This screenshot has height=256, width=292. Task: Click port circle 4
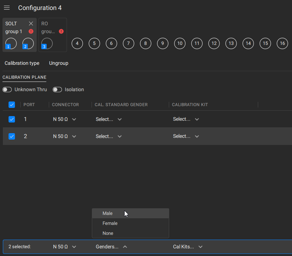77,43
